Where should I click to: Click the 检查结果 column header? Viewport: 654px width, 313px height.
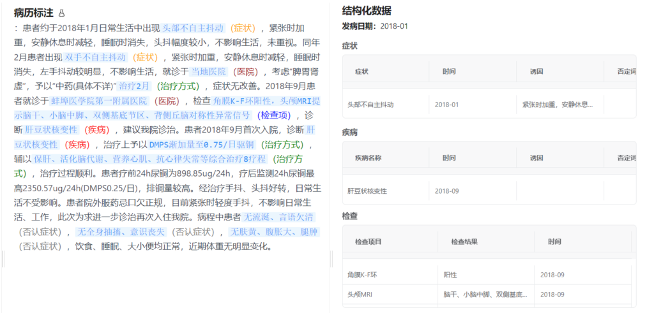click(464, 242)
